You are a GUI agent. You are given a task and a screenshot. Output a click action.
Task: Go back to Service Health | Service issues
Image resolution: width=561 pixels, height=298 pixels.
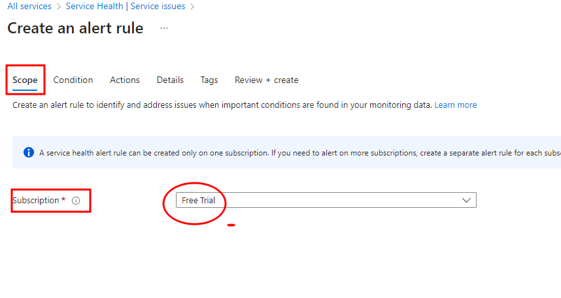[x=126, y=7]
